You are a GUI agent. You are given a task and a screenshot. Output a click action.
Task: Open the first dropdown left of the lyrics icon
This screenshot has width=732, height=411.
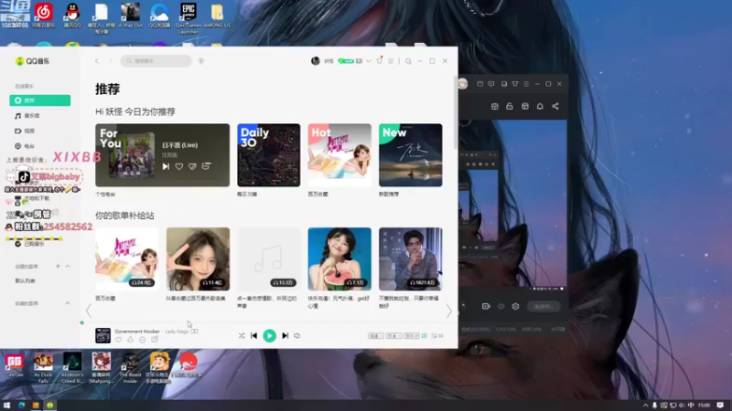pos(376,335)
